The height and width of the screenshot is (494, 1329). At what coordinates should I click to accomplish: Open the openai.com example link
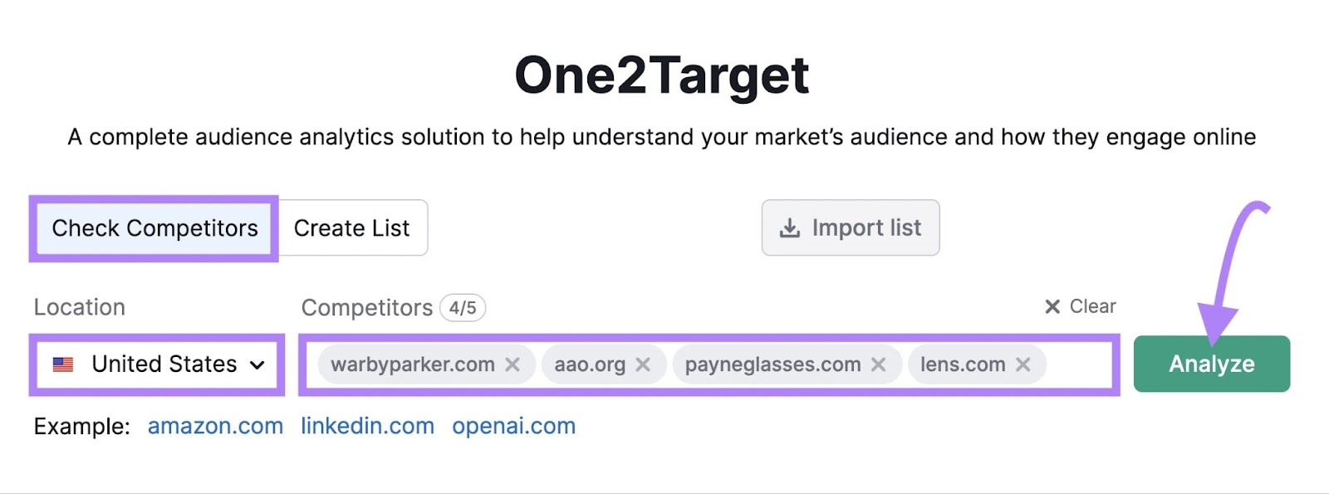point(513,426)
